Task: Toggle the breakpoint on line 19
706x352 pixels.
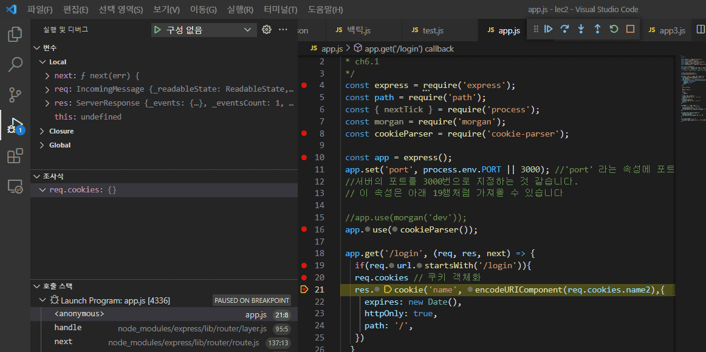Action: (x=304, y=266)
